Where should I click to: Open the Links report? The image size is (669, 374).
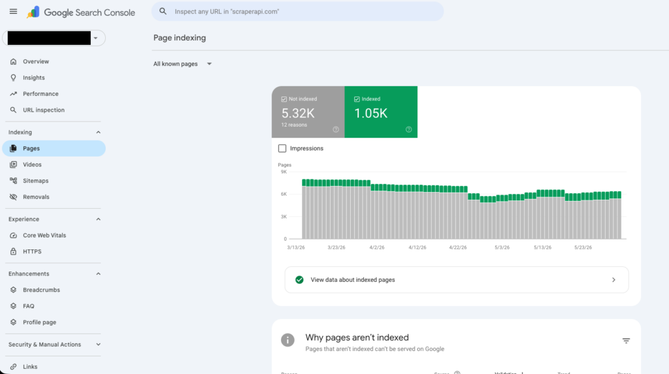point(54,367)
